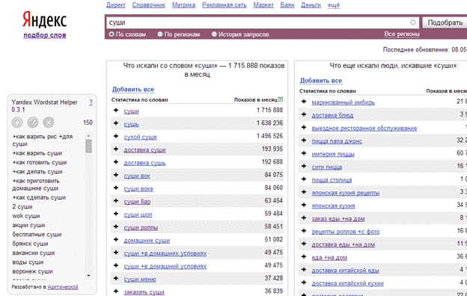This screenshot has height=296, width=467.
Task: Click the подбор слов link under logo
Action: pos(45,35)
